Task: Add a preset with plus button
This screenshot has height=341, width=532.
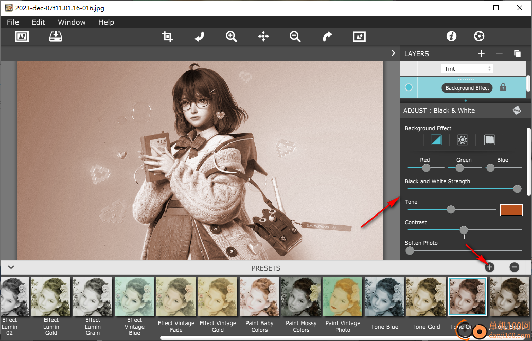Action: pyautogui.click(x=489, y=267)
